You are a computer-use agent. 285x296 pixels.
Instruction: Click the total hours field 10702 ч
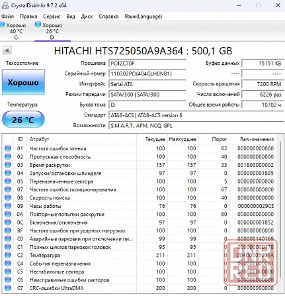263,105
